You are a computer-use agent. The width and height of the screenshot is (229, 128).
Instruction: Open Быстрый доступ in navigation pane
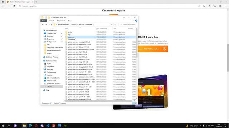point(51,31)
